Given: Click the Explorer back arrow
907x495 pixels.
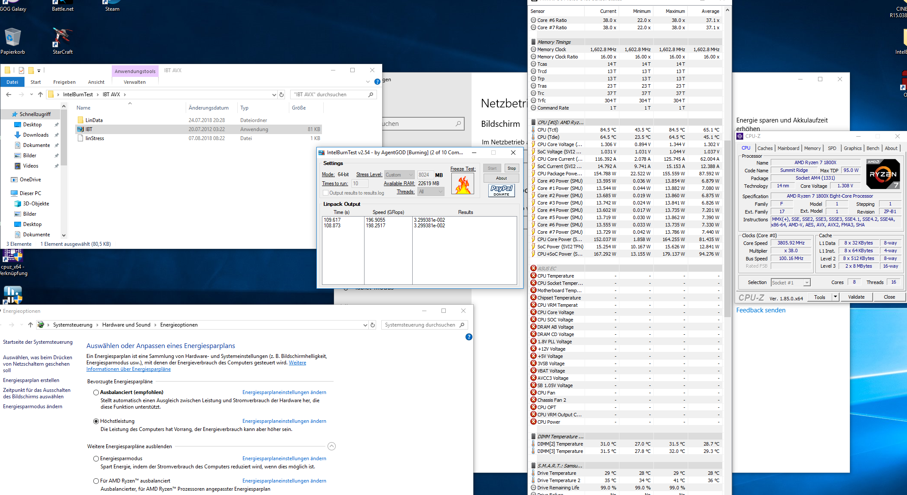Looking at the screenshot, I should click(9, 95).
